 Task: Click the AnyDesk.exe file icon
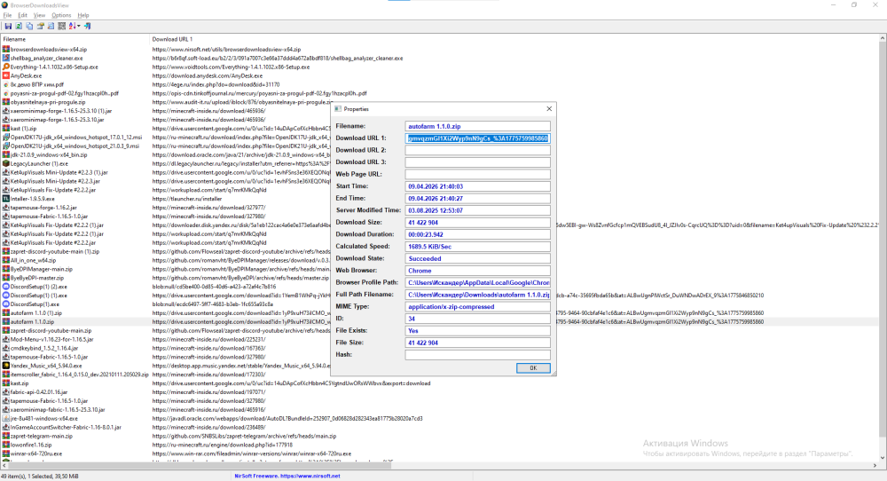[5, 75]
